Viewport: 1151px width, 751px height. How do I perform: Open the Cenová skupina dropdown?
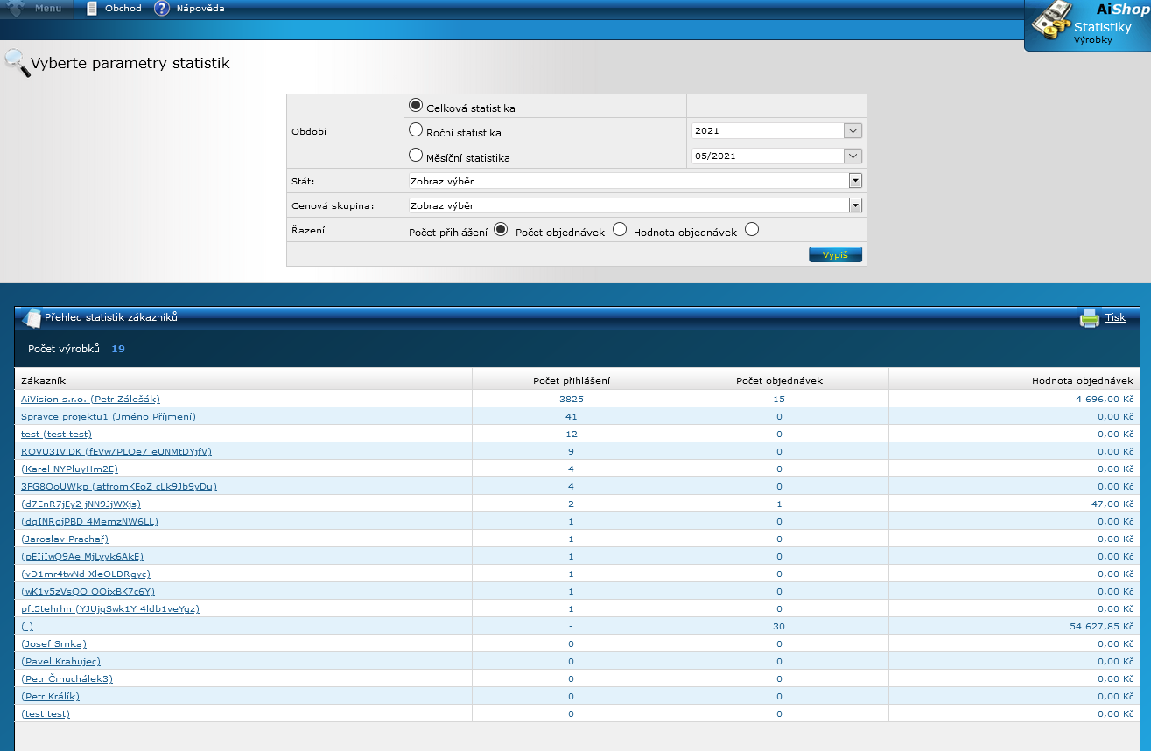(635, 205)
